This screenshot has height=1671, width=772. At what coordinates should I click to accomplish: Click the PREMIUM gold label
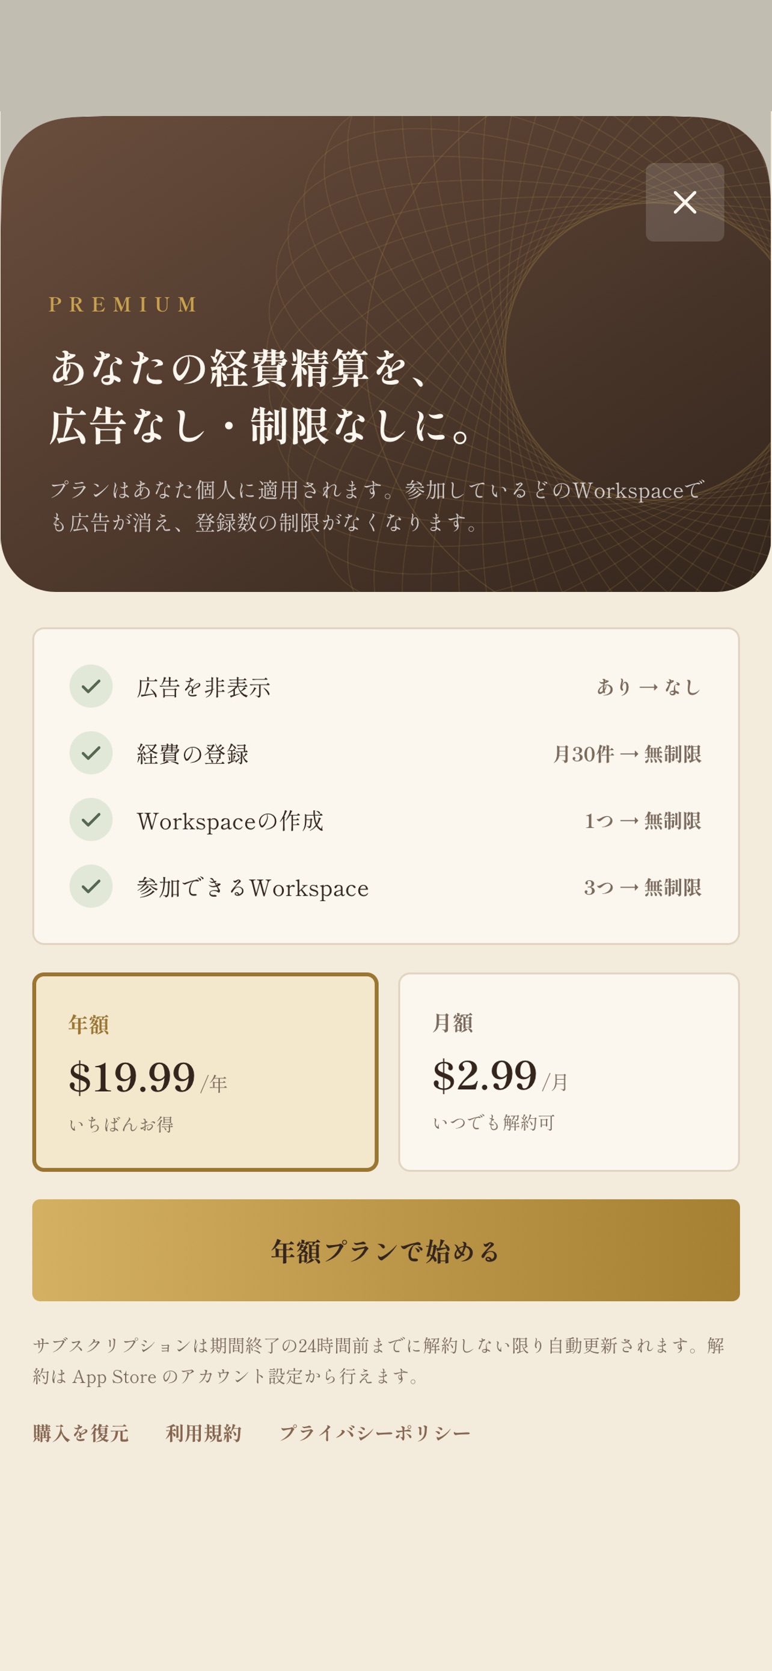pos(123,304)
